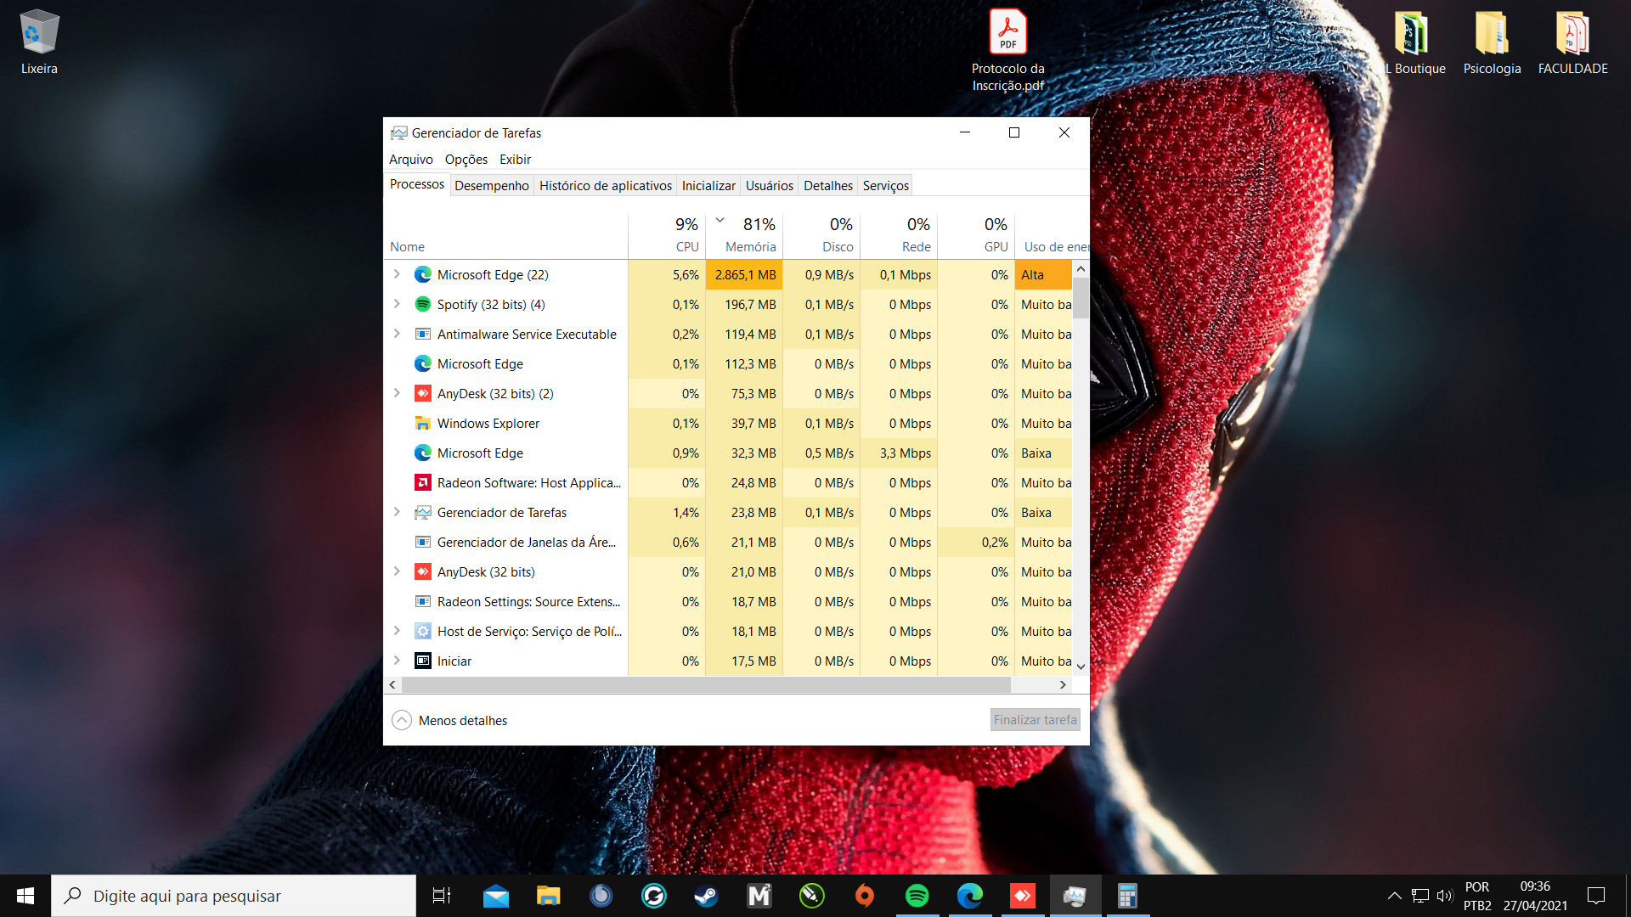Click Task Manager taskbar icon
Viewport: 1631px width, 917px height.
[x=1075, y=896]
